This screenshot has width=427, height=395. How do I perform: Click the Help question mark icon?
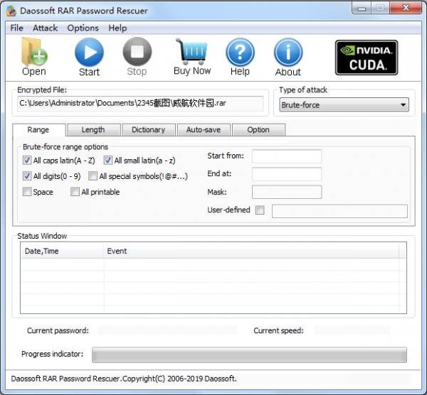point(240,52)
